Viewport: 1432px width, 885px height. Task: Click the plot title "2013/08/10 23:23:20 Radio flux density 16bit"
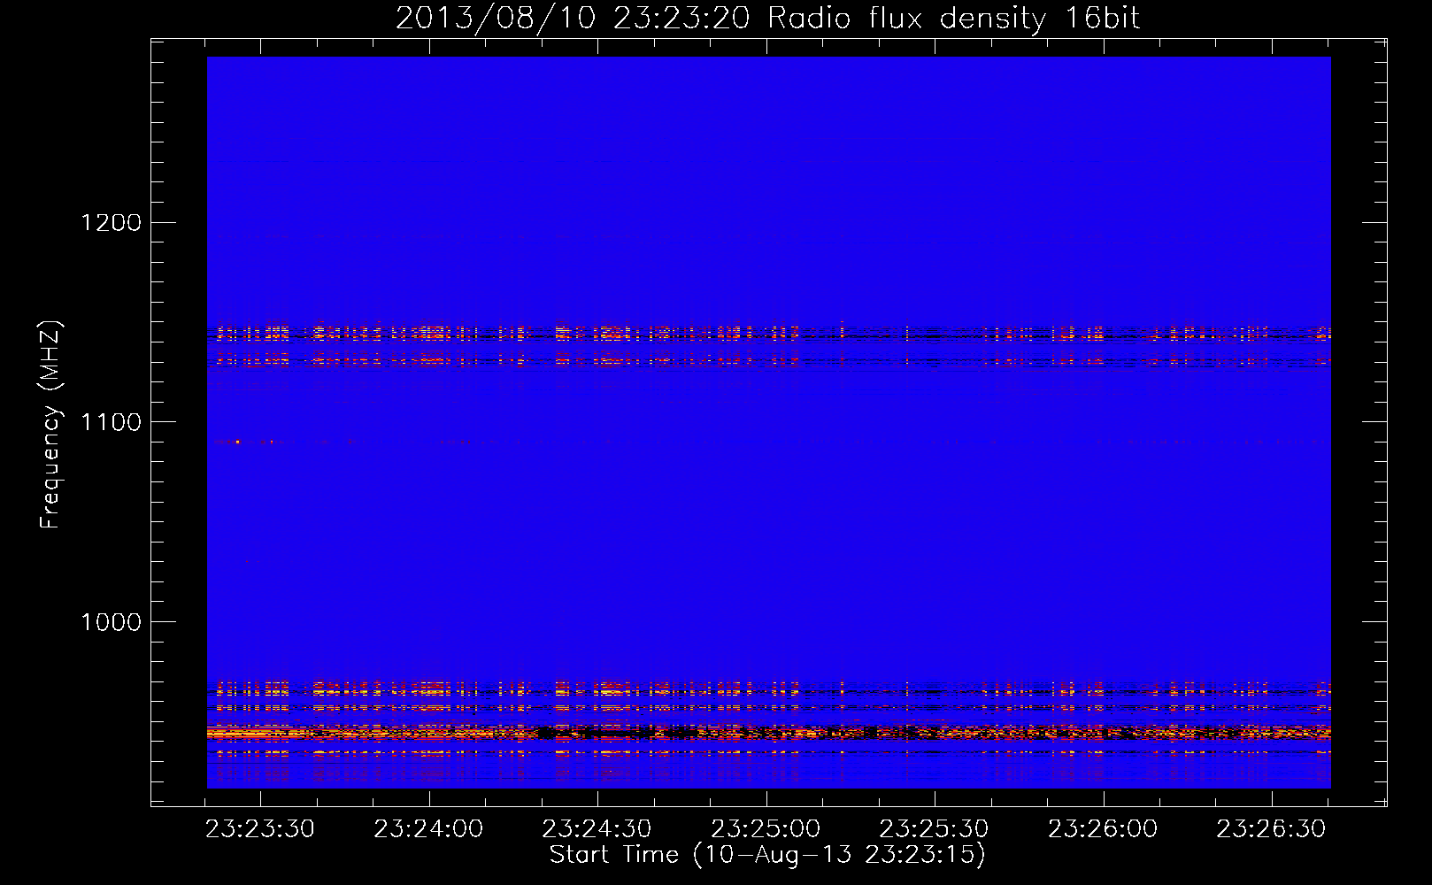coord(767,19)
